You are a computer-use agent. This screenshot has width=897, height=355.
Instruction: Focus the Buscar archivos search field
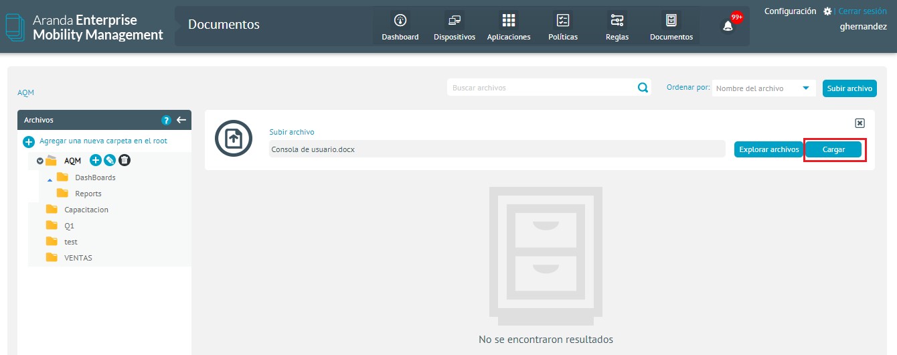pyautogui.click(x=542, y=88)
